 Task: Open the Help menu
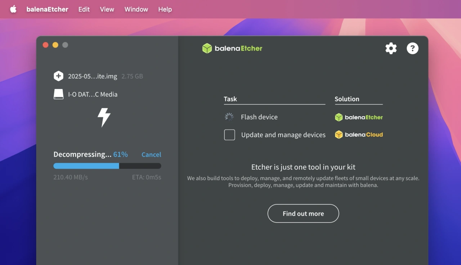coord(165,9)
